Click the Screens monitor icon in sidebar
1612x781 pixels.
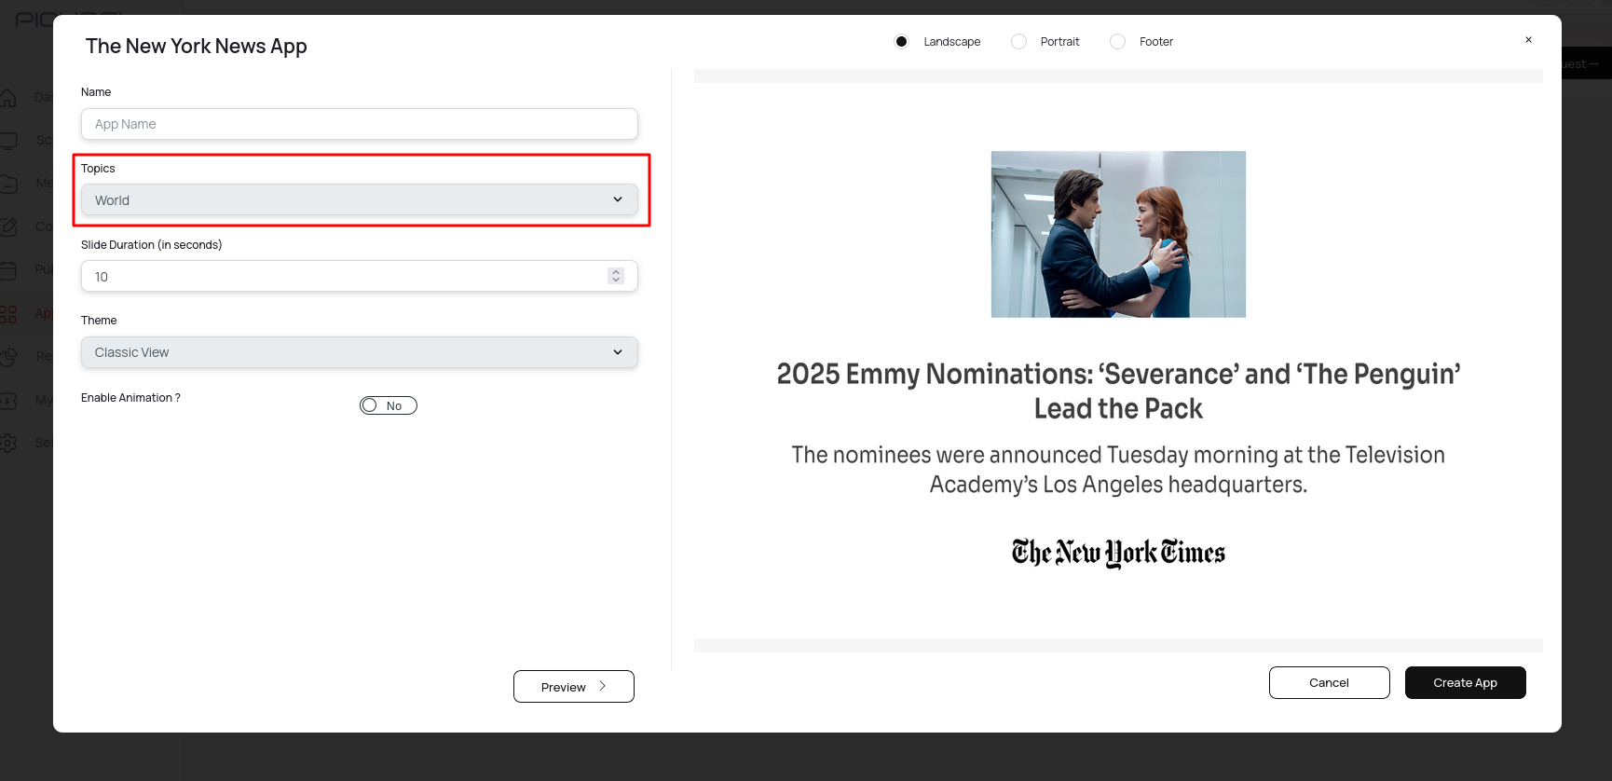[8, 141]
